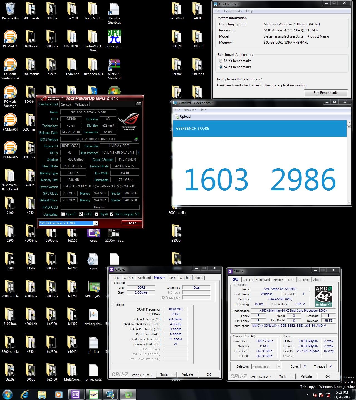Click the GPU-Z BIOS save chip icon
This screenshot has height=400, width=356.
pyautogui.click(x=136, y=139)
